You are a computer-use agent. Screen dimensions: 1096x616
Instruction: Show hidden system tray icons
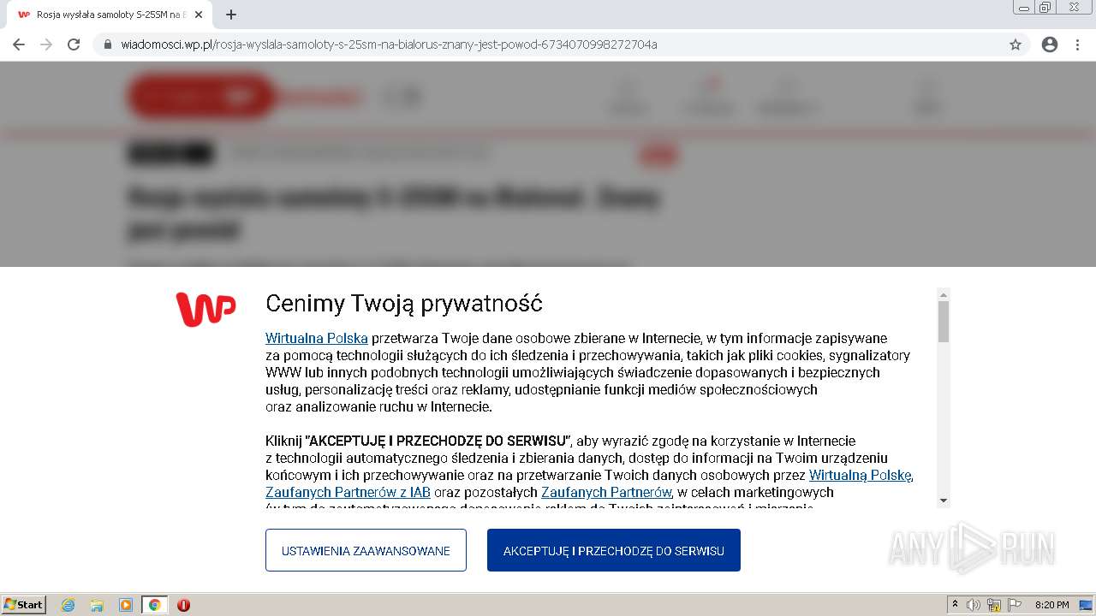(955, 605)
